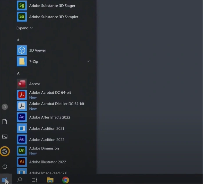Select the '3D Viewer' label
Screen dimensions: 203x184
pyautogui.click(x=37, y=50)
